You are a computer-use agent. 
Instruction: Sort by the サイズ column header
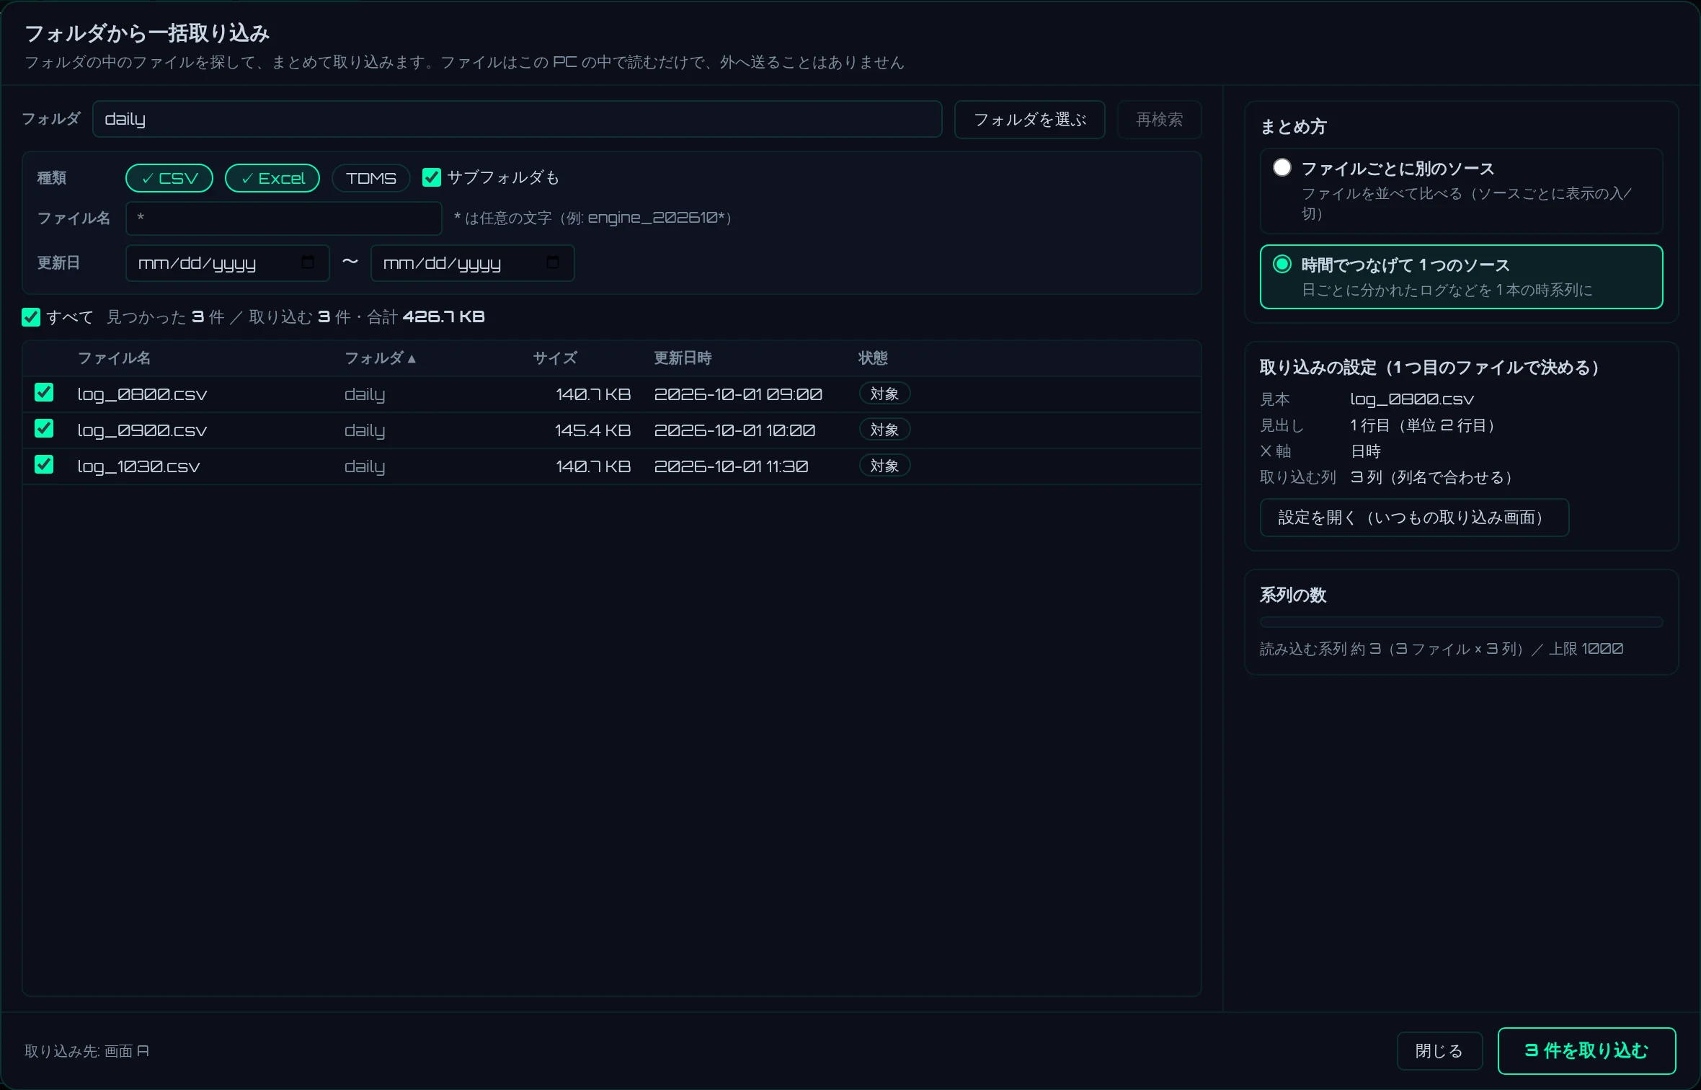[x=555, y=358]
